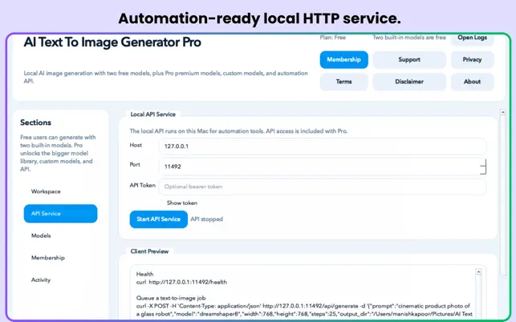Click the 'Health' label in Client Preview
The width and height of the screenshot is (516, 322).
point(144,274)
